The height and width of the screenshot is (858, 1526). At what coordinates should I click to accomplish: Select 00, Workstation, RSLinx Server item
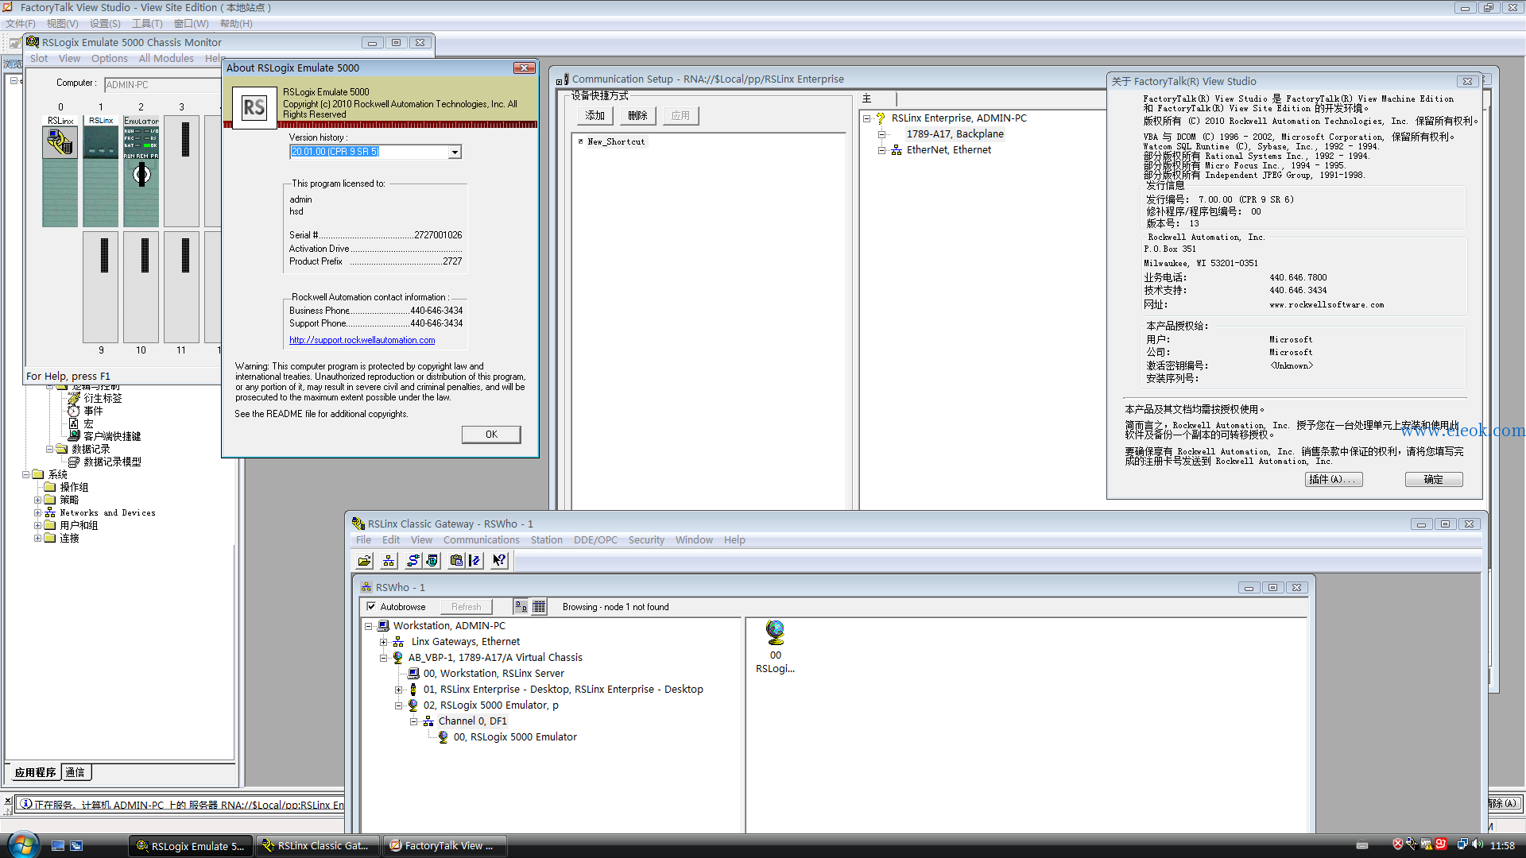[493, 674]
